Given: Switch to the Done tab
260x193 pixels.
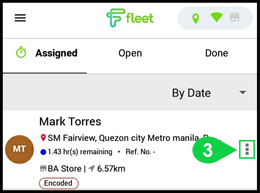Looking at the screenshot, I should coord(217,53).
